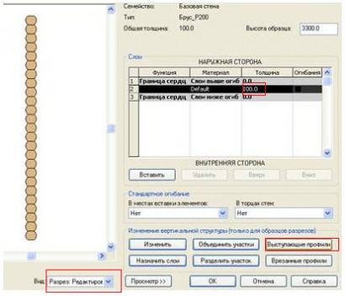Screen dimensions: 345x306
Task: Click the layers table scroll up arrow
Action: (327, 72)
